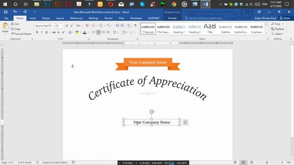The height and width of the screenshot is (165, 294).
Task: Toggle Show/Hide paragraph marks
Action: 136,26
